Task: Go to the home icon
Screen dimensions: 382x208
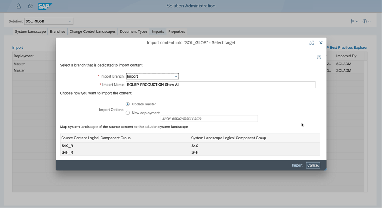Action: [30, 6]
